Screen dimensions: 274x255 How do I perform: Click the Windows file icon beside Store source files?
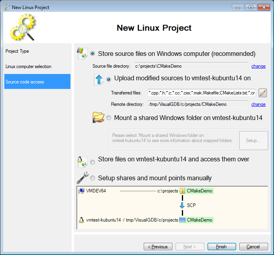coord(82,54)
